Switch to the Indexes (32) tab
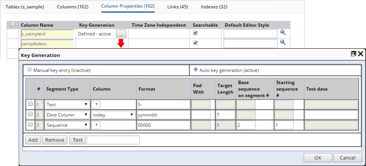The height and width of the screenshot is (166, 366). (214, 7)
